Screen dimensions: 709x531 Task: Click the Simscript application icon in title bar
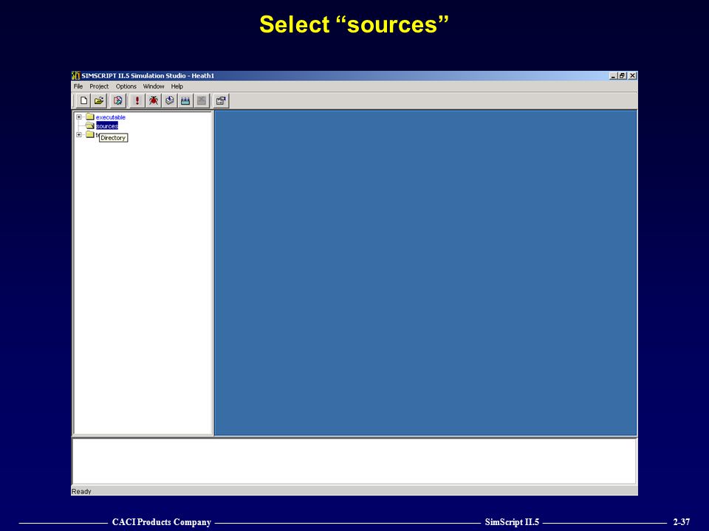click(x=76, y=75)
